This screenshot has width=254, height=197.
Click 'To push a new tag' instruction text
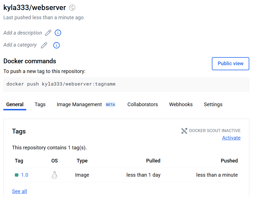44,71
